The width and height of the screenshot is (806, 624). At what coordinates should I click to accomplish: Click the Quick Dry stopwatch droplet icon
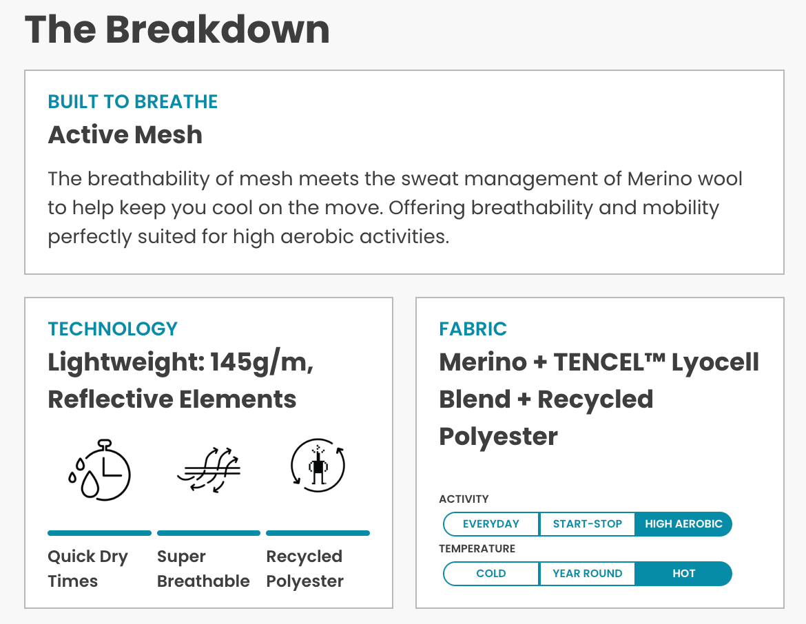coord(99,469)
